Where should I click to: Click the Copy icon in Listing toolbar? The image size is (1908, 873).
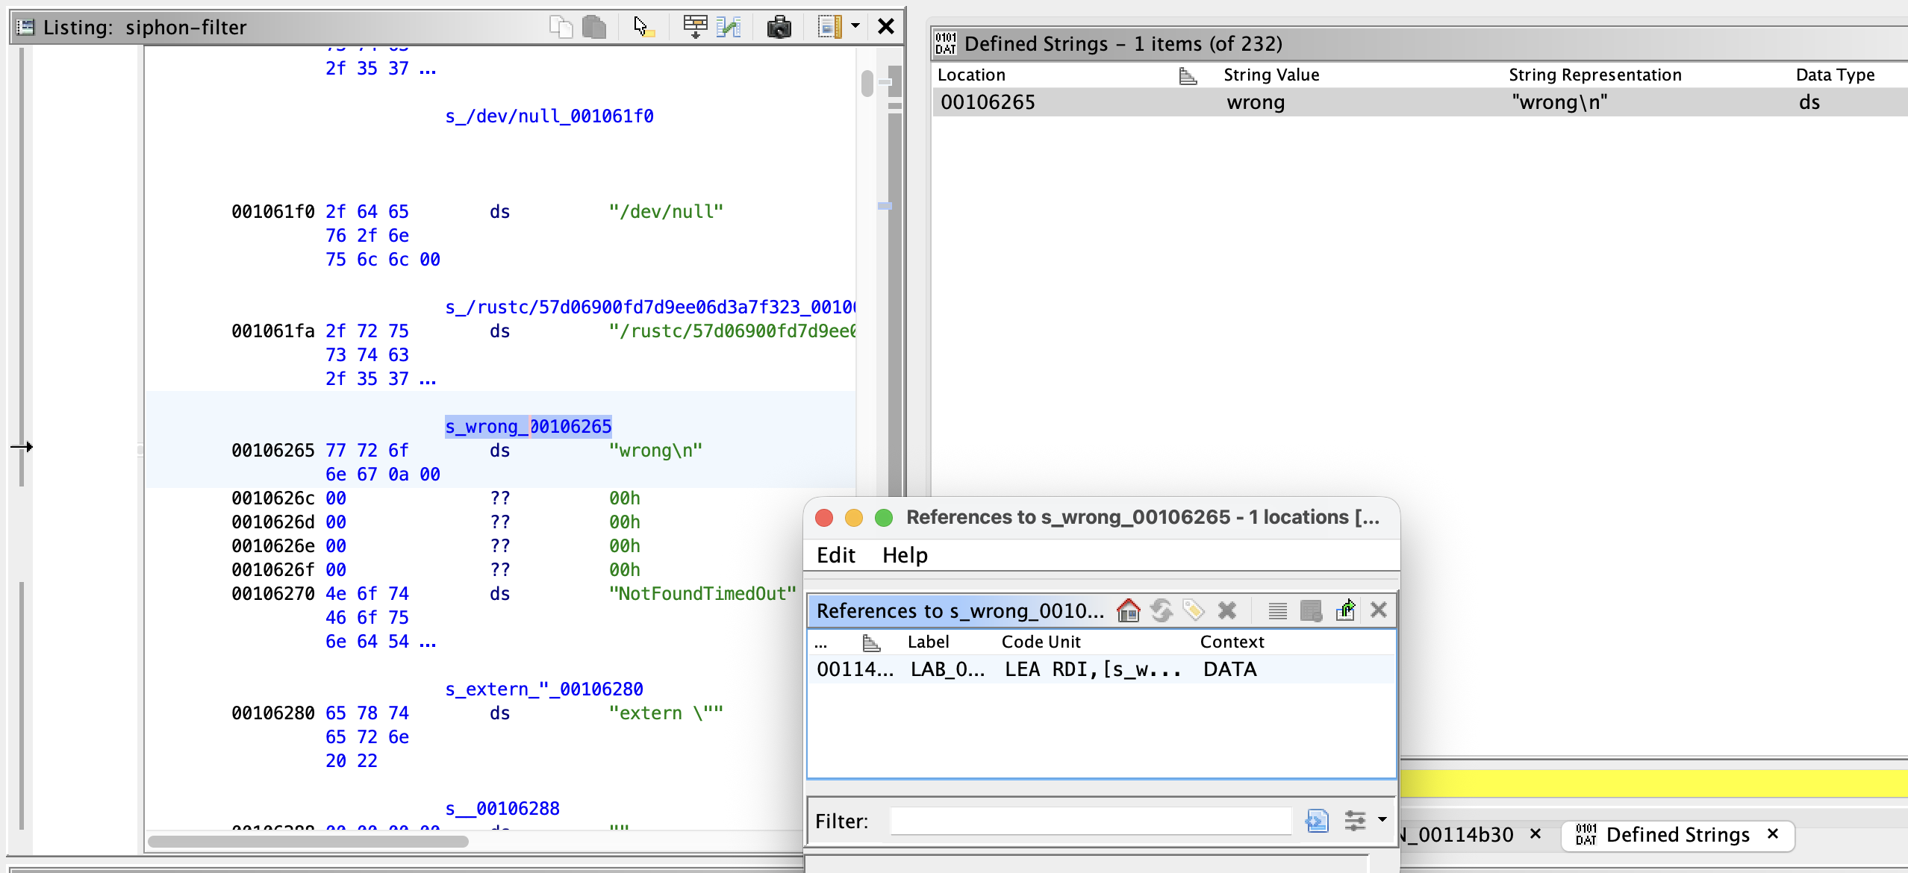point(561,27)
